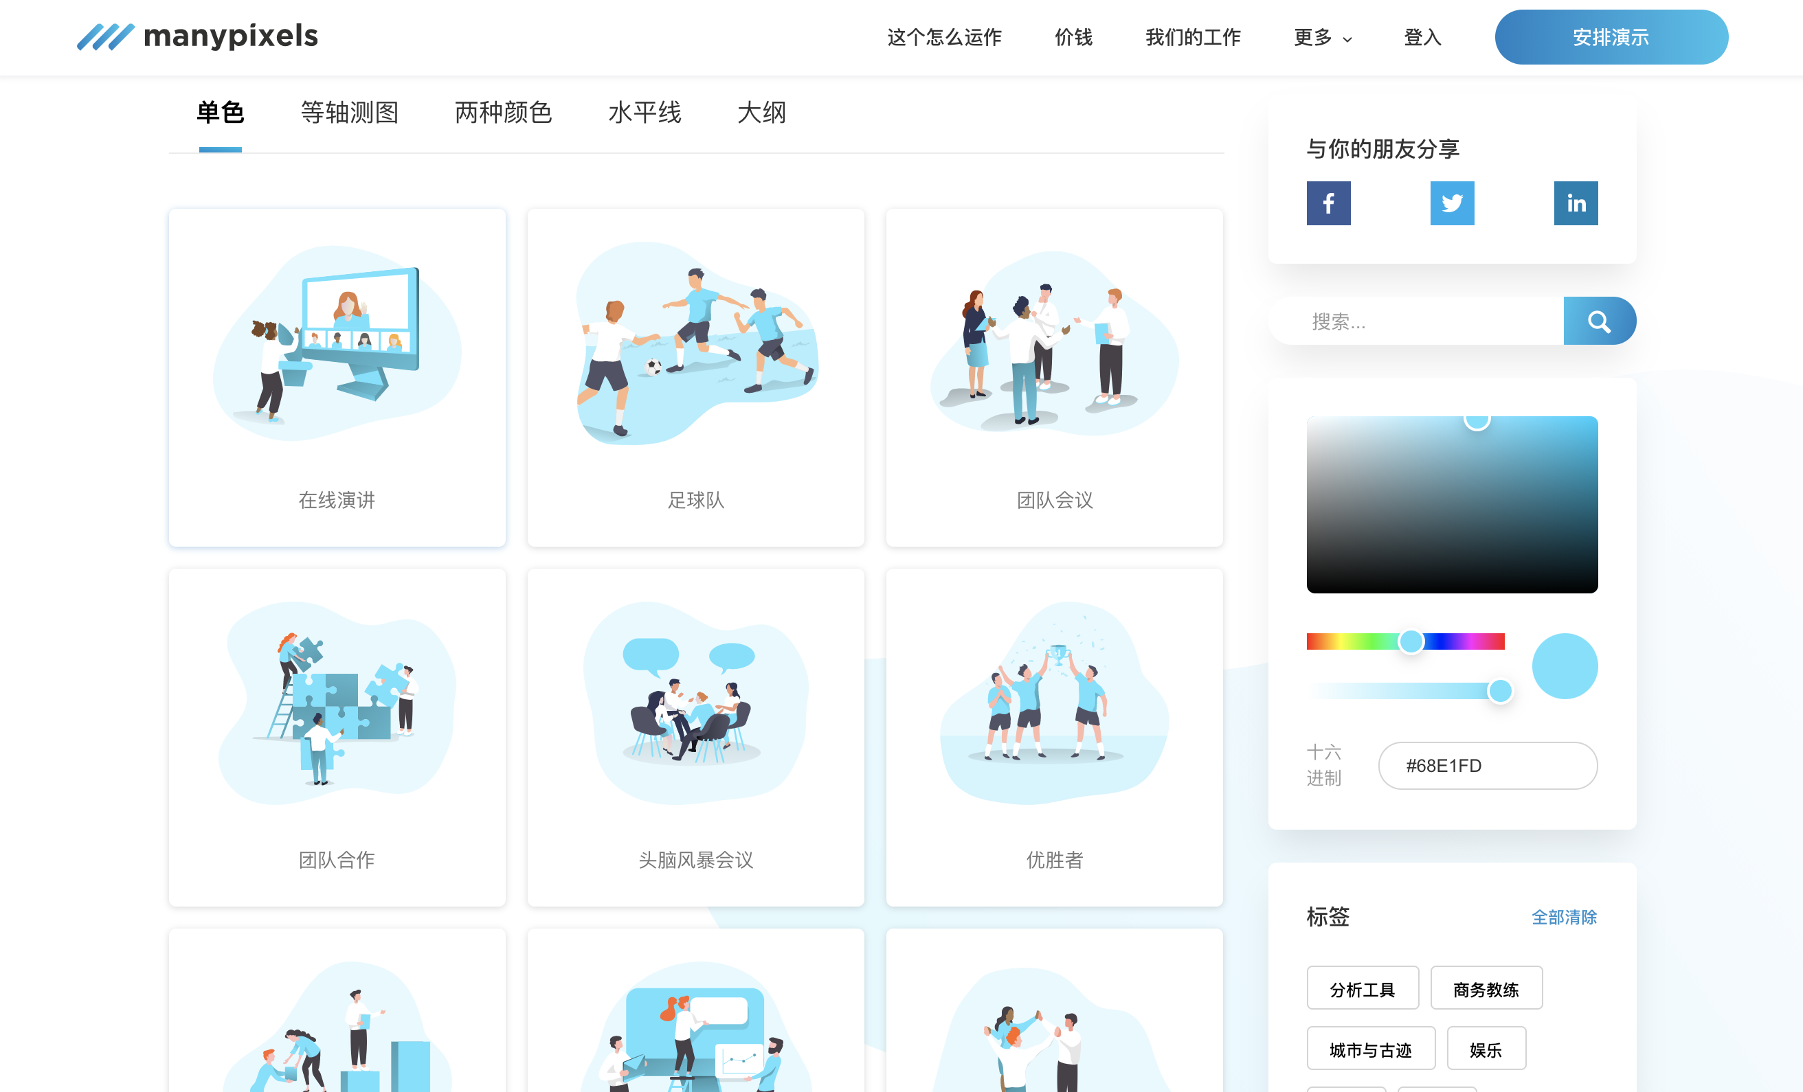Open the 大纲 tab

(x=762, y=113)
